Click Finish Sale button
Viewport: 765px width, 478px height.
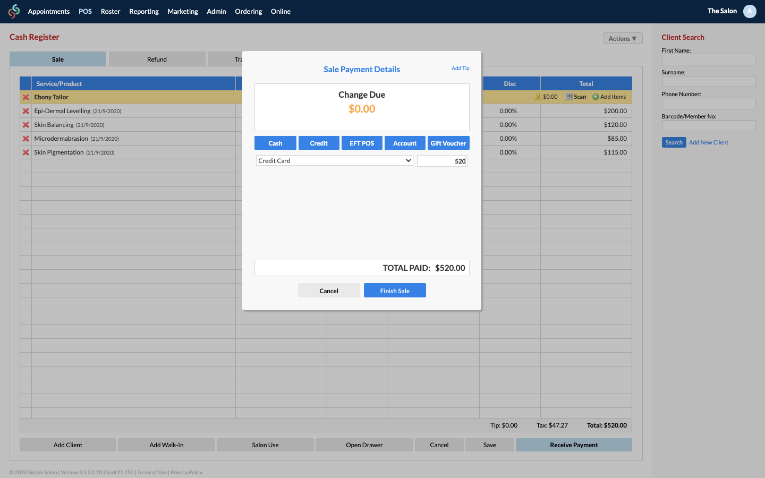(x=395, y=291)
